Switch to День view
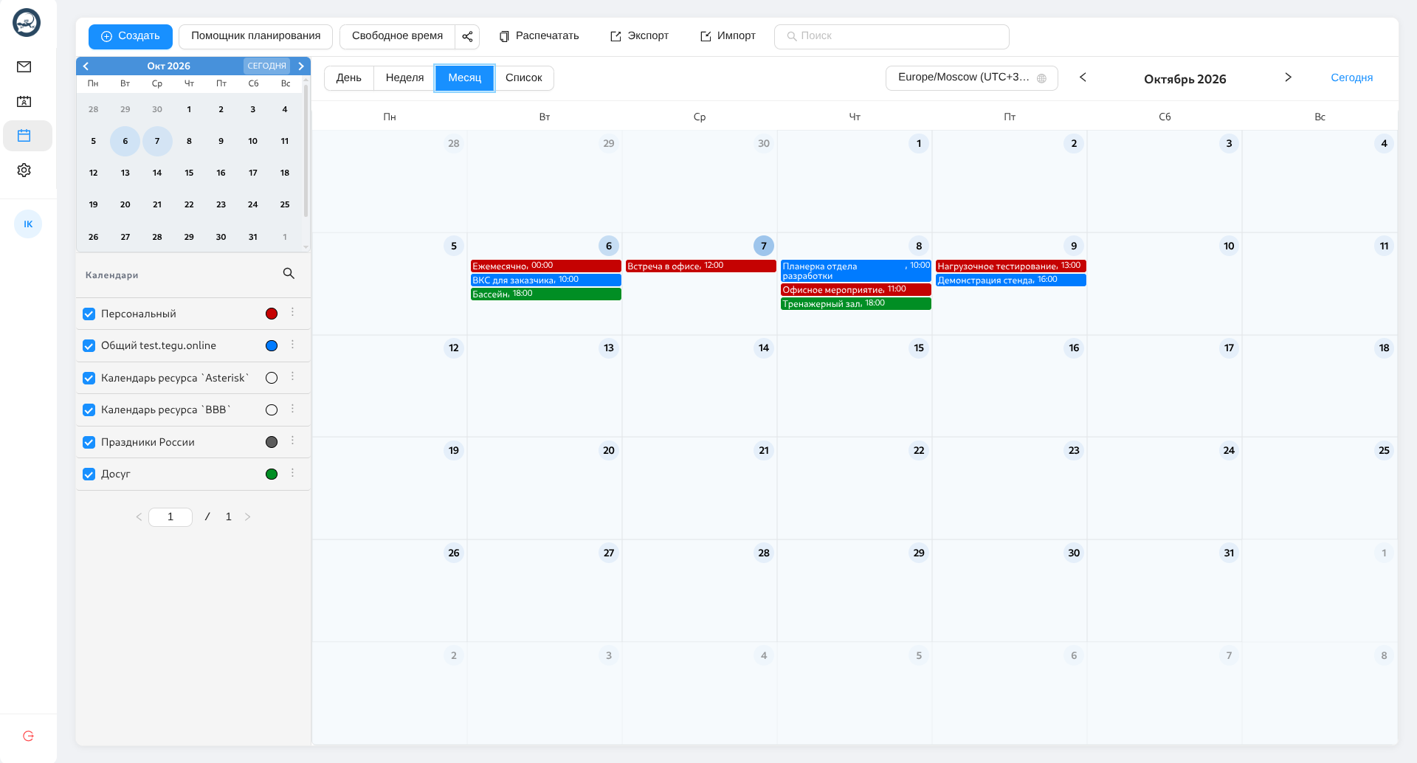 click(349, 78)
